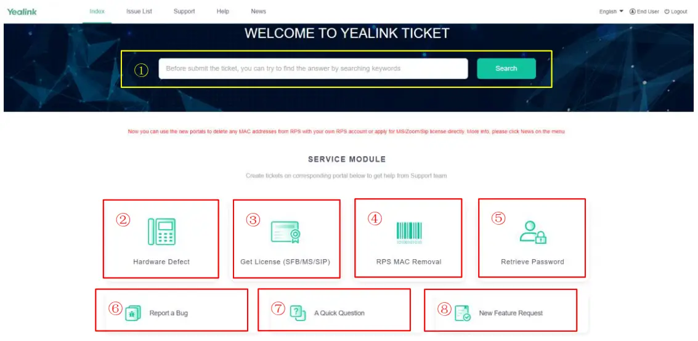Click the Hardware Defect label
The image size is (698, 341).
[x=161, y=262]
